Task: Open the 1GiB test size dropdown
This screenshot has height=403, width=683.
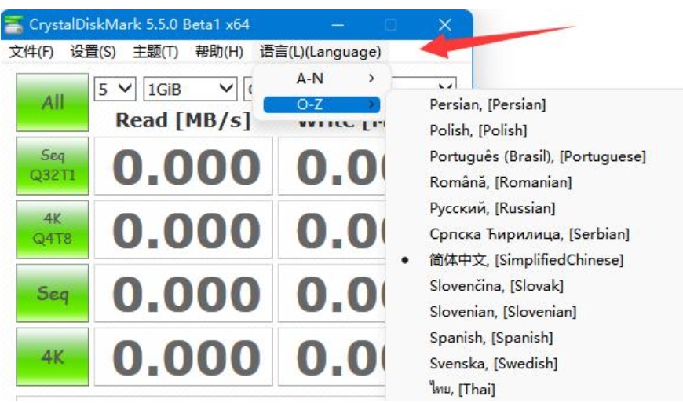Action: (x=189, y=90)
